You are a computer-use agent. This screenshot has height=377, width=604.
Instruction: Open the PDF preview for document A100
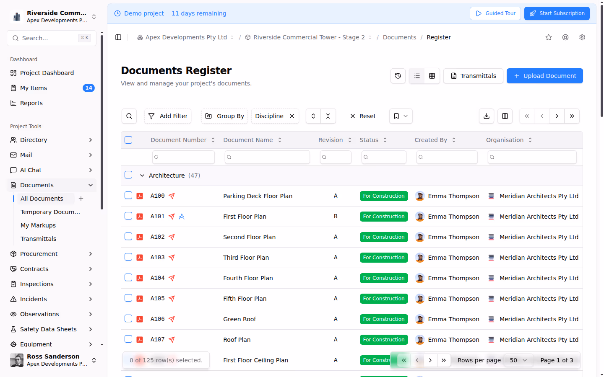[x=139, y=196]
